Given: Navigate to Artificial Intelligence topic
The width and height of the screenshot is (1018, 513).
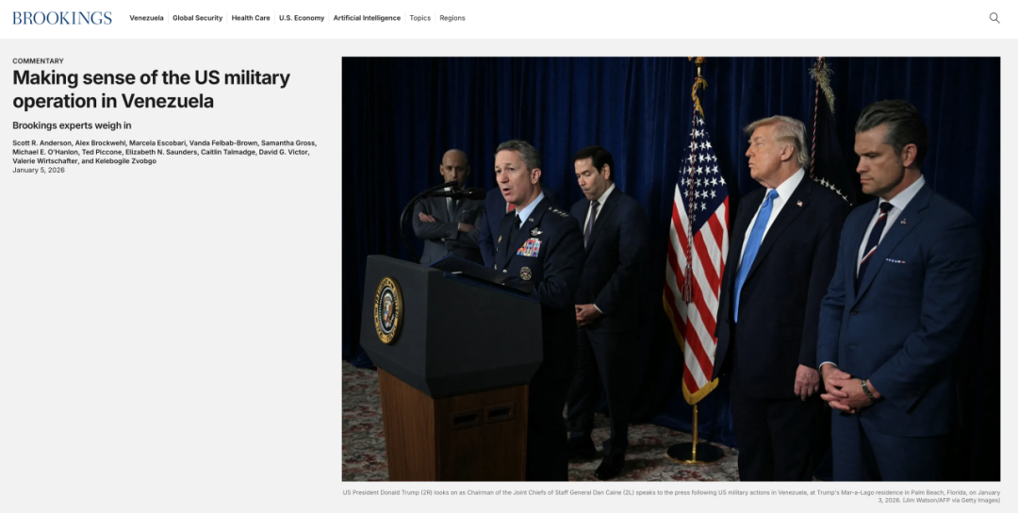Looking at the screenshot, I should coord(367,18).
